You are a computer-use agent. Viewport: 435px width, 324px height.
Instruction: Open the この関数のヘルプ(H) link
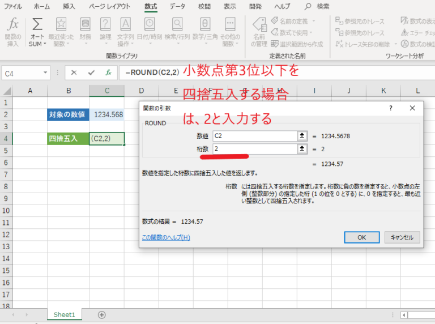point(166,237)
